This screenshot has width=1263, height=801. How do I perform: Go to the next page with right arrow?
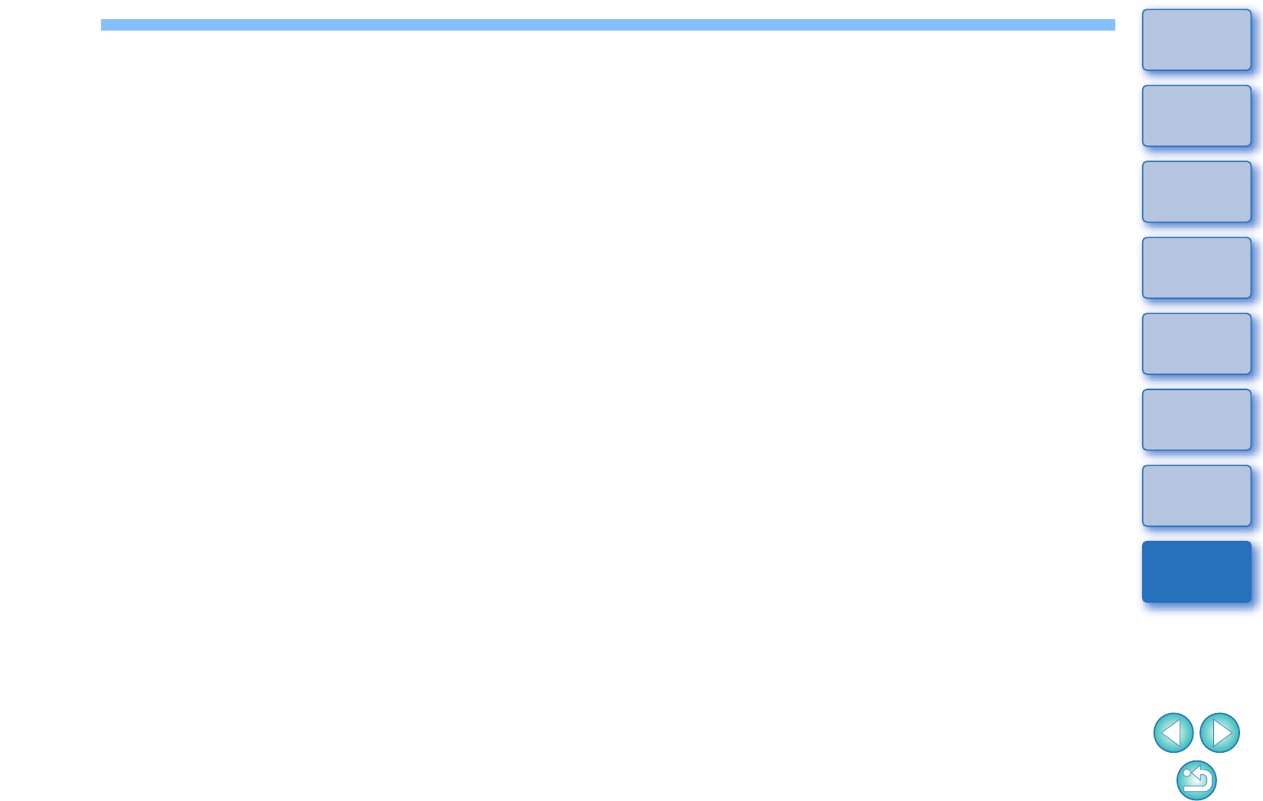(1219, 733)
